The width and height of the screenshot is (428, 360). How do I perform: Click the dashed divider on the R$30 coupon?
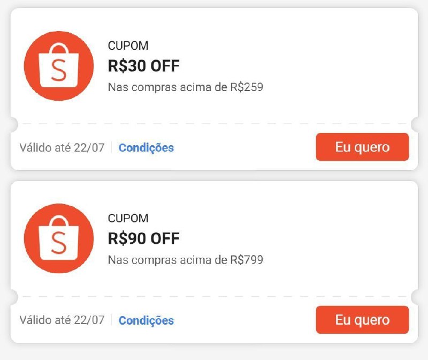(214, 124)
